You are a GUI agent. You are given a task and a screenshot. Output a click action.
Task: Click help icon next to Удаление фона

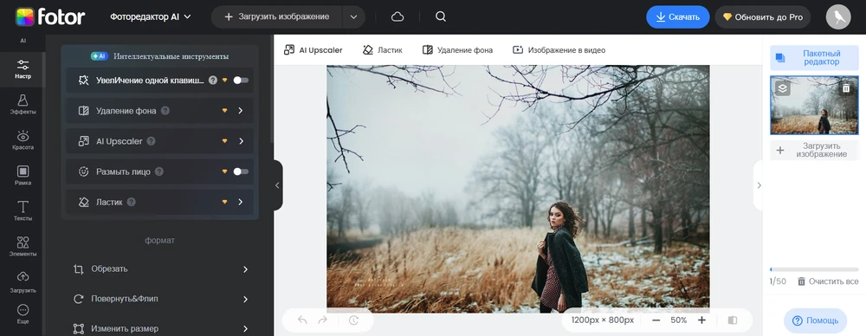point(165,111)
